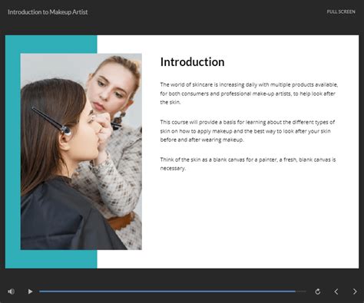Advance to the next slide with the right arrow
This screenshot has height=303, width=364.
[x=355, y=291]
